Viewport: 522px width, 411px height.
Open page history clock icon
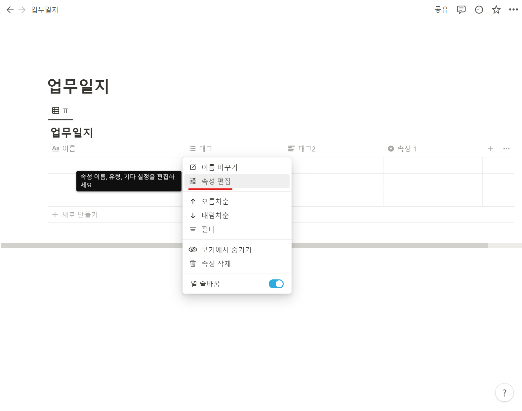[479, 10]
